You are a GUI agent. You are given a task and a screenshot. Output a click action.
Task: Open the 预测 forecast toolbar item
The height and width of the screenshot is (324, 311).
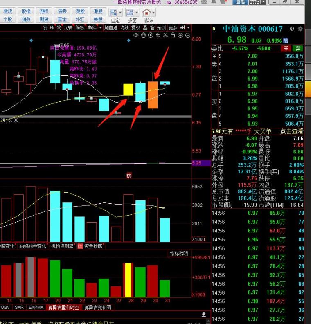pyautogui.click(x=161, y=28)
